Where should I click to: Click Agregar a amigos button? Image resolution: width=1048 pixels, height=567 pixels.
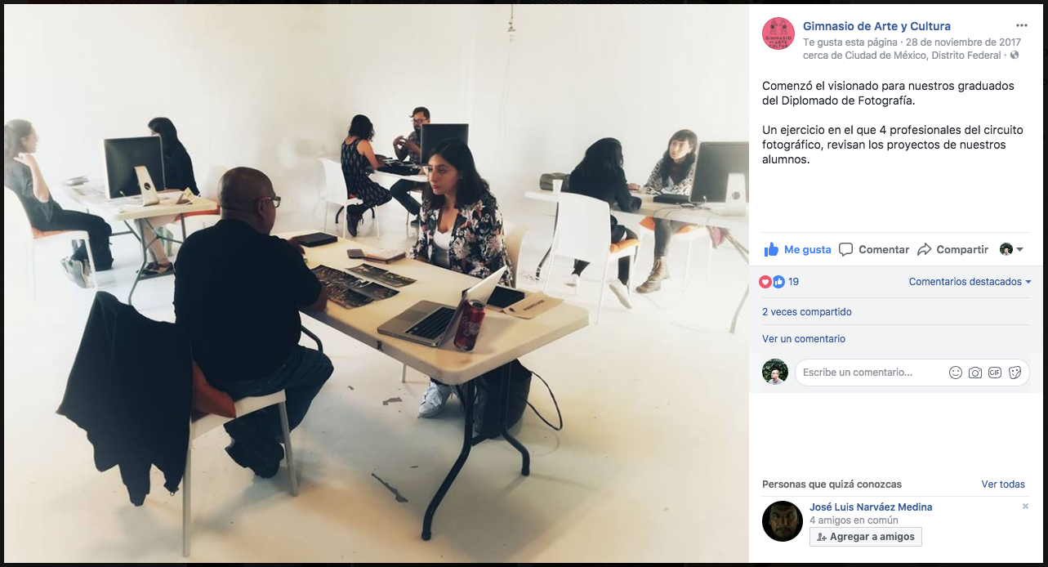click(x=865, y=537)
